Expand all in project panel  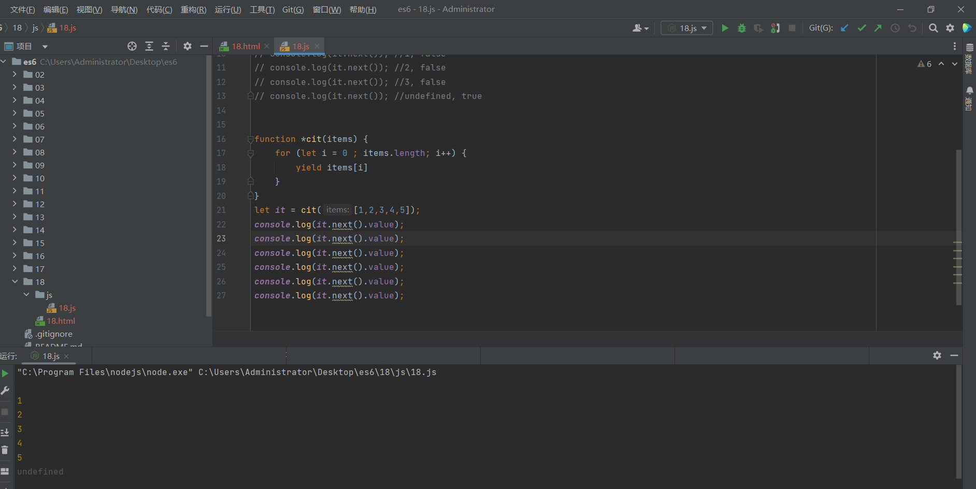pyautogui.click(x=149, y=46)
